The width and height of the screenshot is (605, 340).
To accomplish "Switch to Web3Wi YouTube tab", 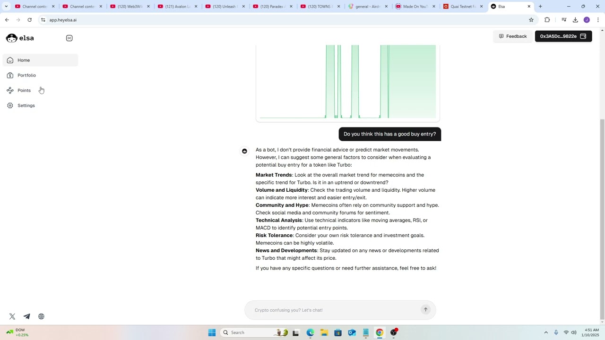I will click(130, 6).
